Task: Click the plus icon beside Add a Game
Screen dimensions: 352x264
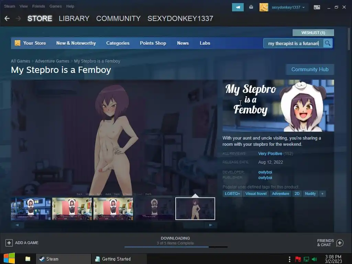Action: tap(9, 243)
